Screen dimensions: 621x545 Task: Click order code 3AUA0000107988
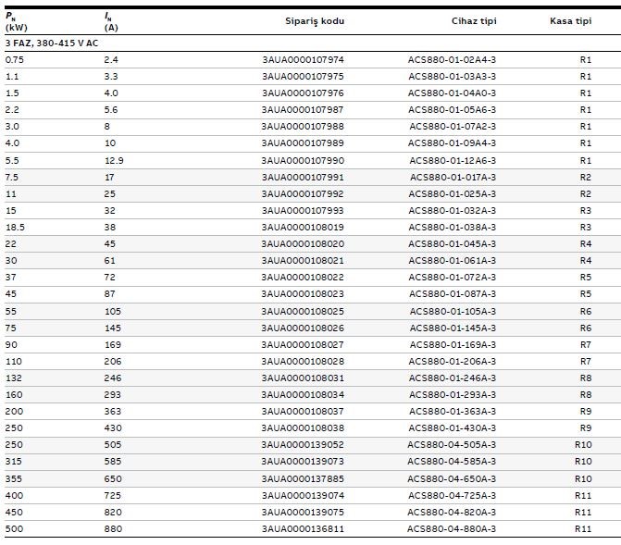click(x=303, y=127)
